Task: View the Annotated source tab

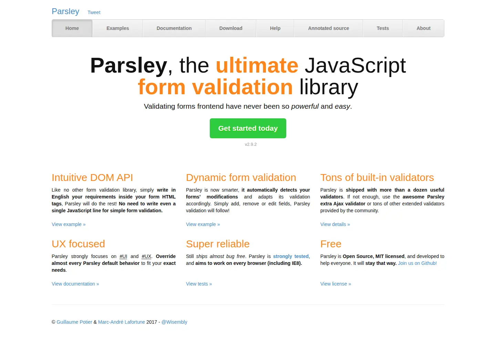Action: (329, 28)
